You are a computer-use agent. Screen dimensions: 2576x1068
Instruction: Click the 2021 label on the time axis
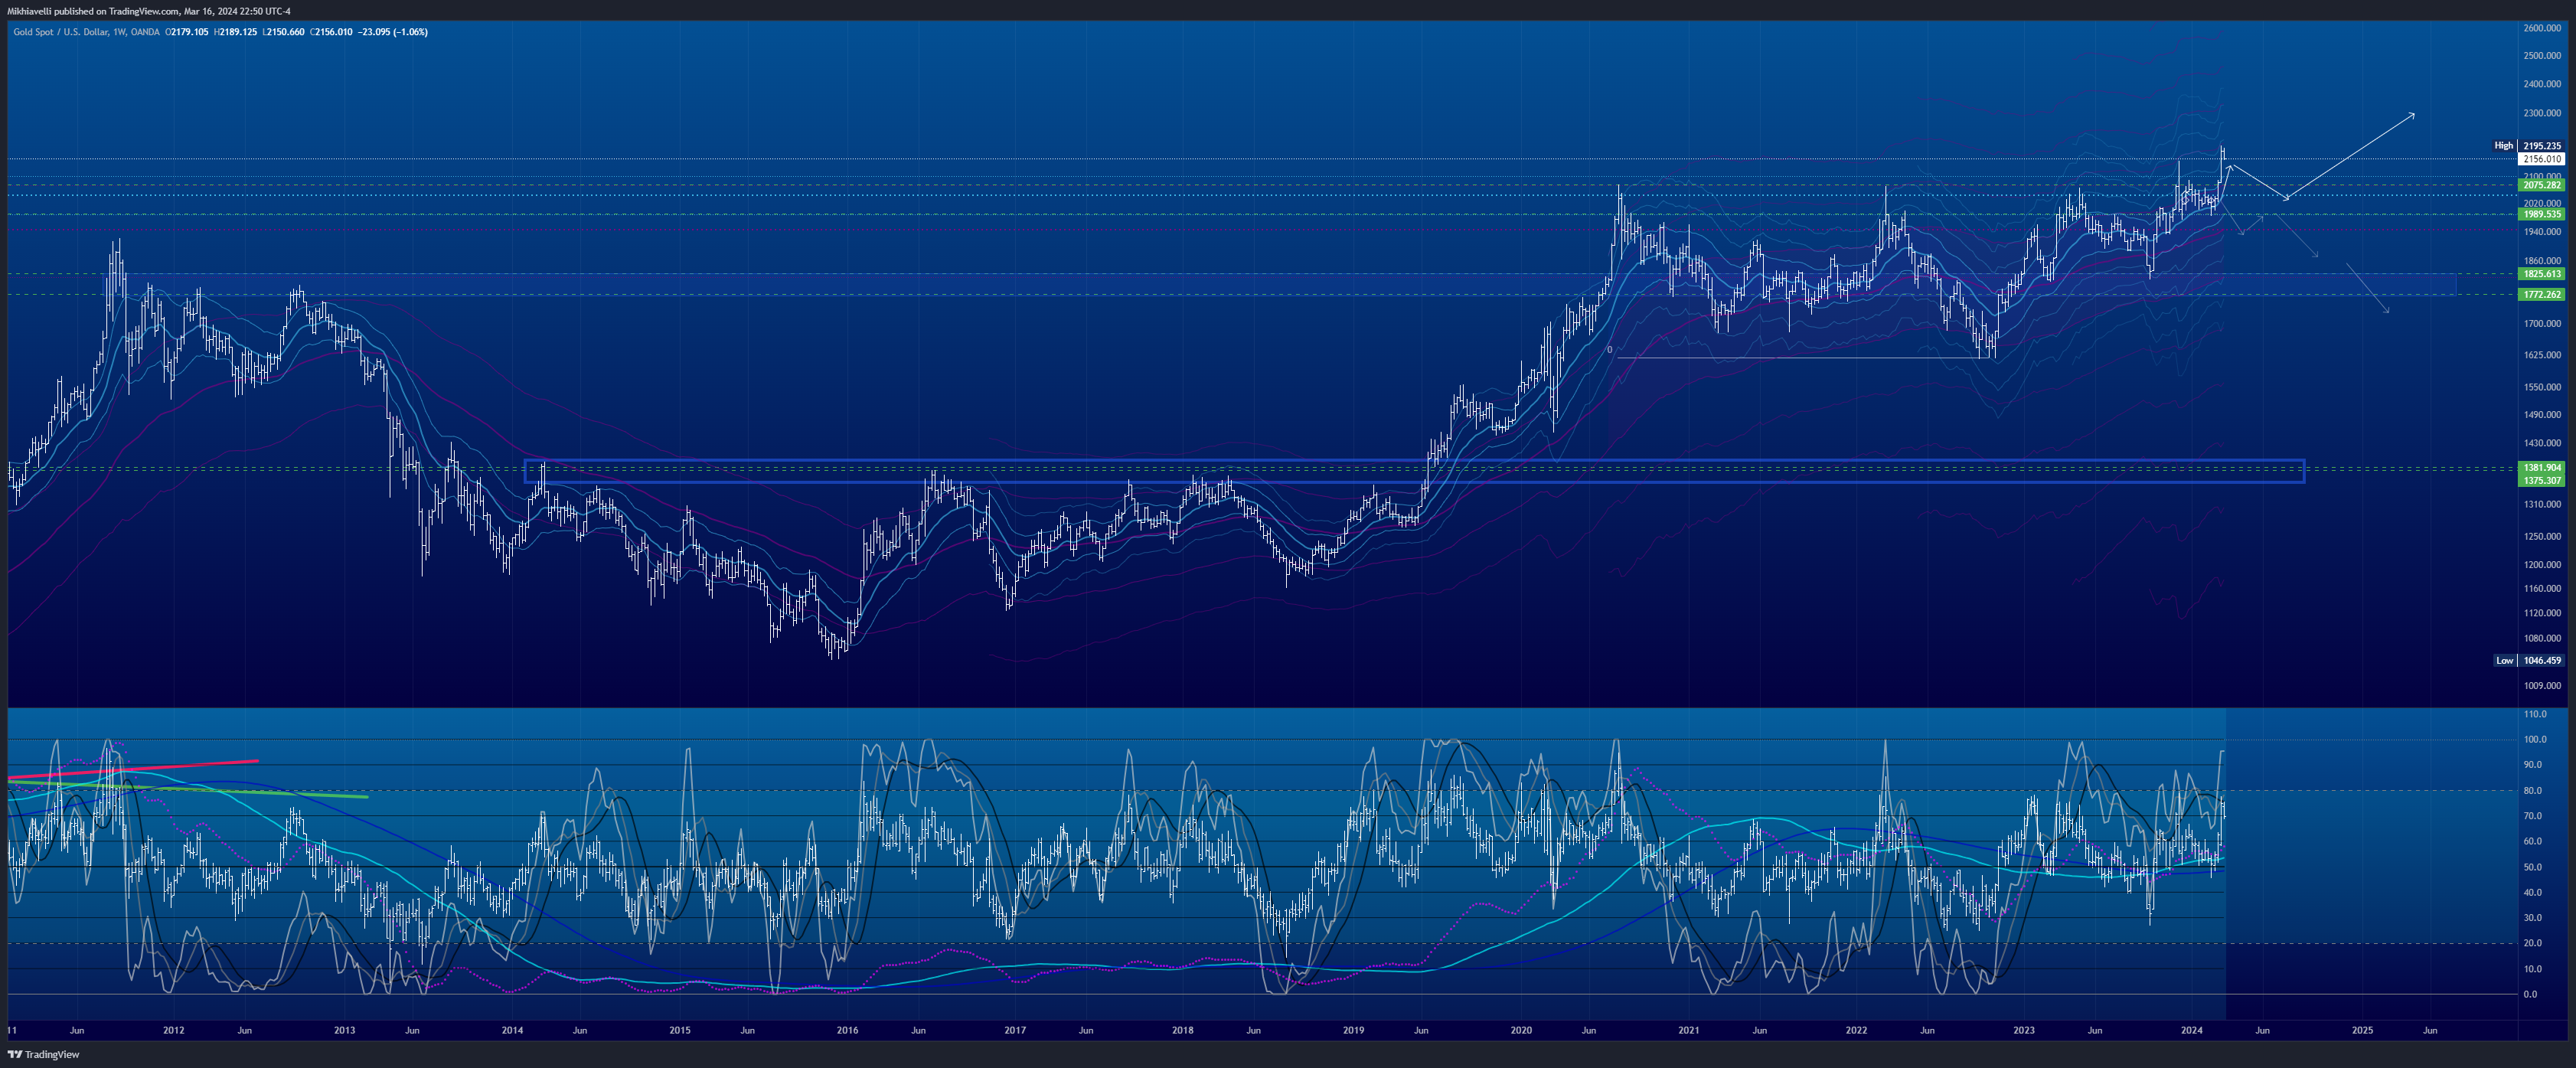[1688, 1030]
